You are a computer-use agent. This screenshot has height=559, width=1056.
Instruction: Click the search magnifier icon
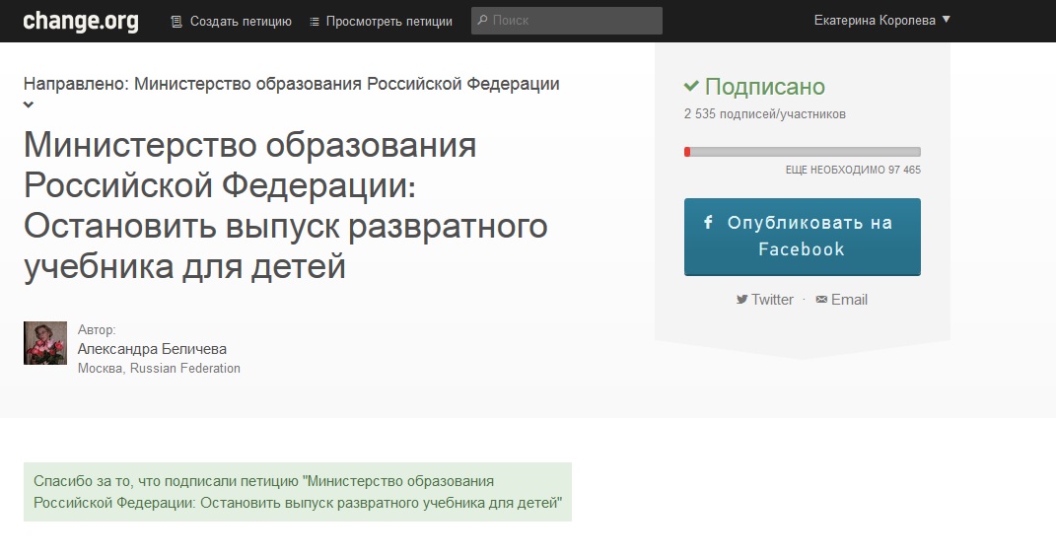(x=482, y=20)
